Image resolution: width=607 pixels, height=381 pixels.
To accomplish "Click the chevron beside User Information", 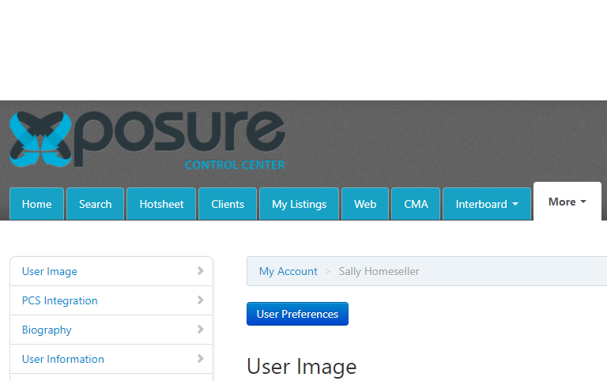I will pos(200,359).
